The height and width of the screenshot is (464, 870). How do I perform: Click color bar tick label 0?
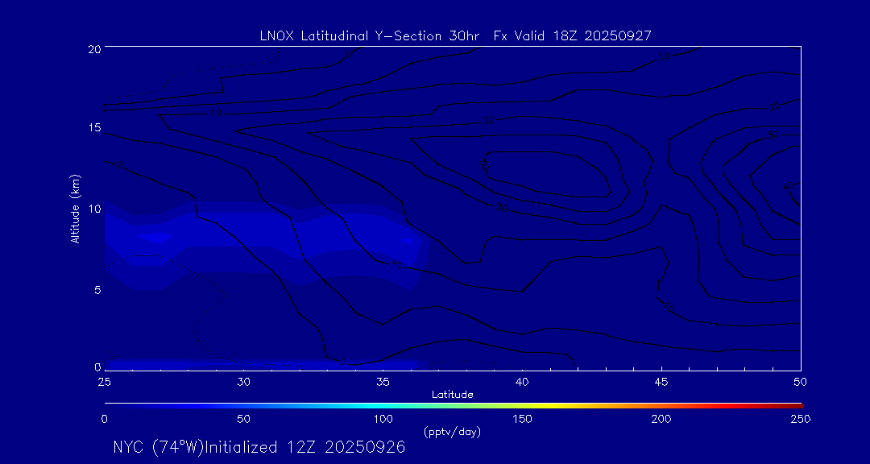pos(104,419)
